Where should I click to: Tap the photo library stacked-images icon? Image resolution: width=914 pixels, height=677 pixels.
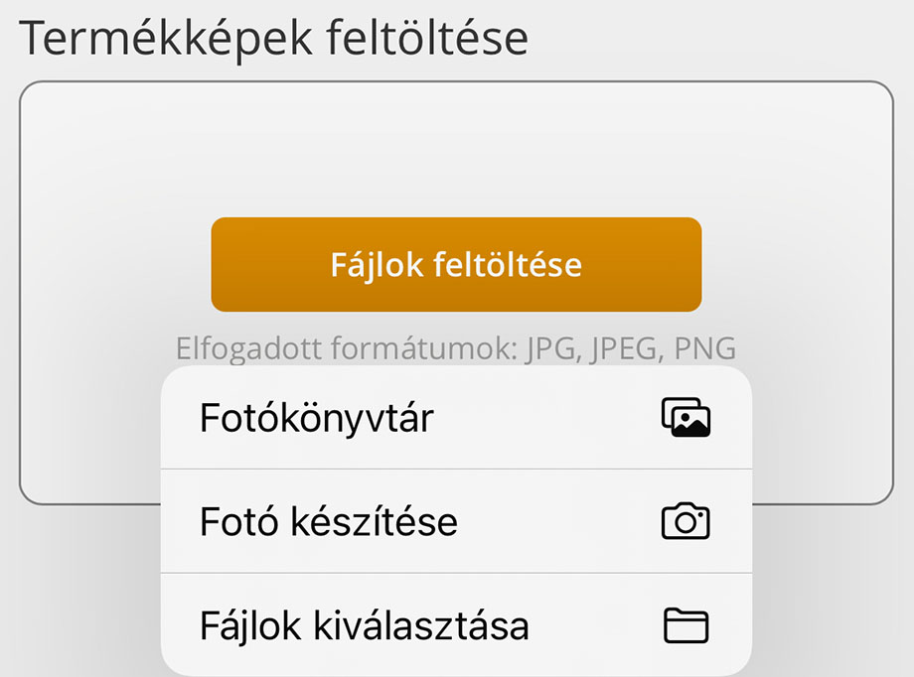pos(685,417)
